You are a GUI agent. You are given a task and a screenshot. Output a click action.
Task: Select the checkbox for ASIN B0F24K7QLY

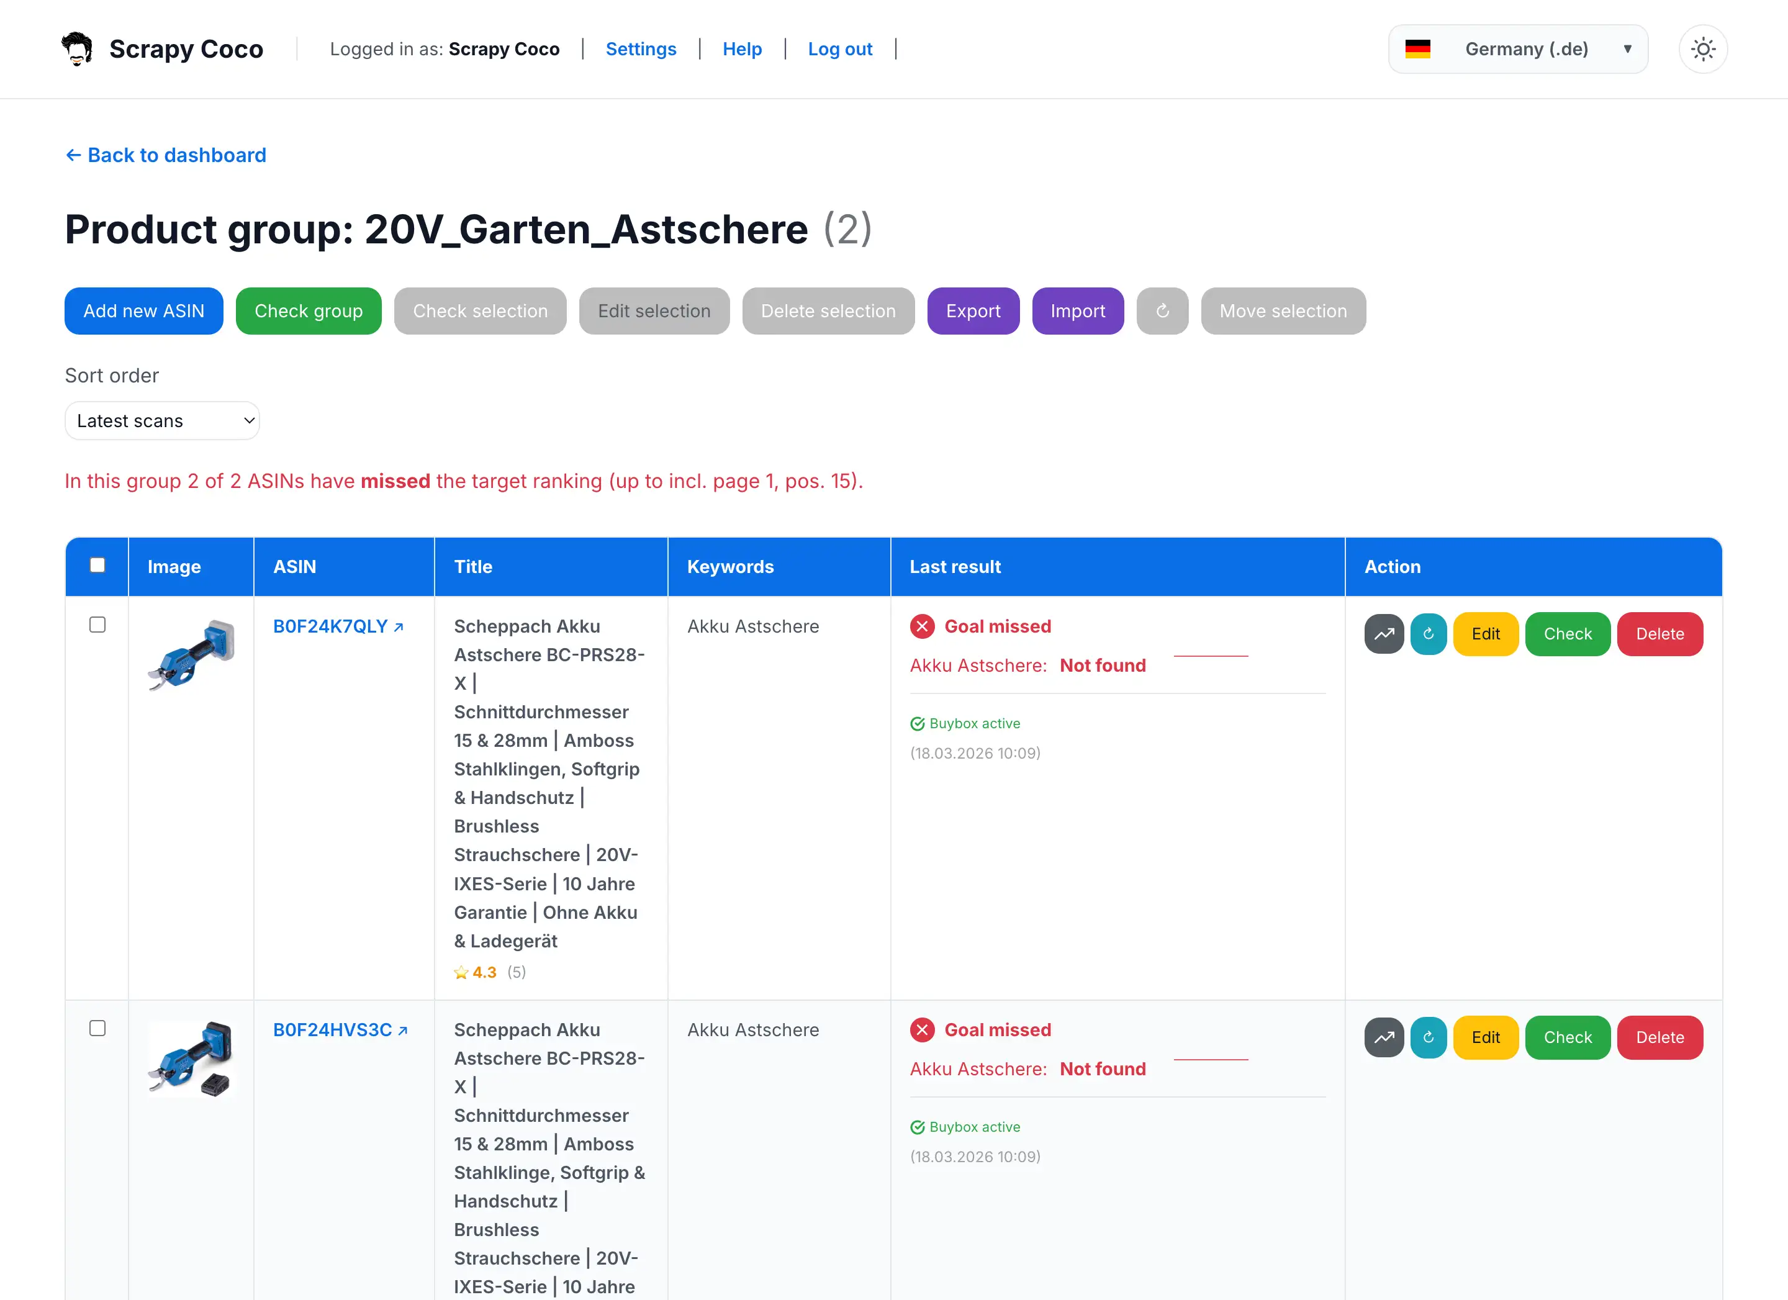pyautogui.click(x=97, y=625)
